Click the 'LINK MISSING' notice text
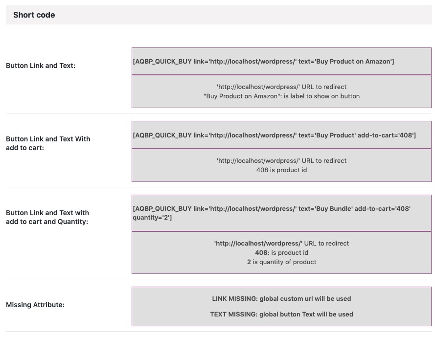 [281, 299]
